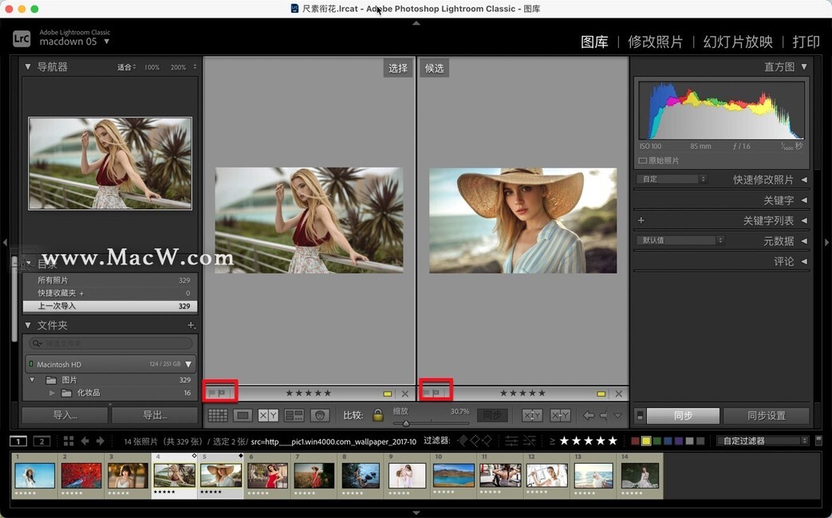Click the compare focus lock icon
This screenshot has height=518, width=832.
pos(377,415)
